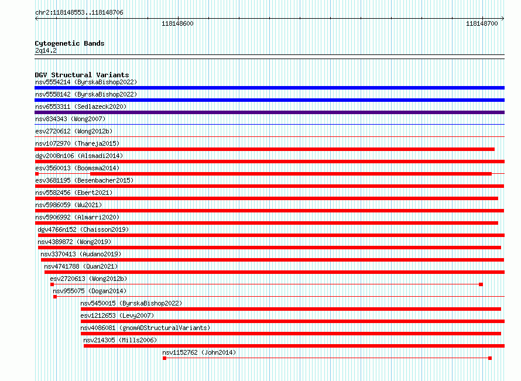Select the nsv1152762 (John2014) label
The image size is (521, 381).
pos(199,352)
